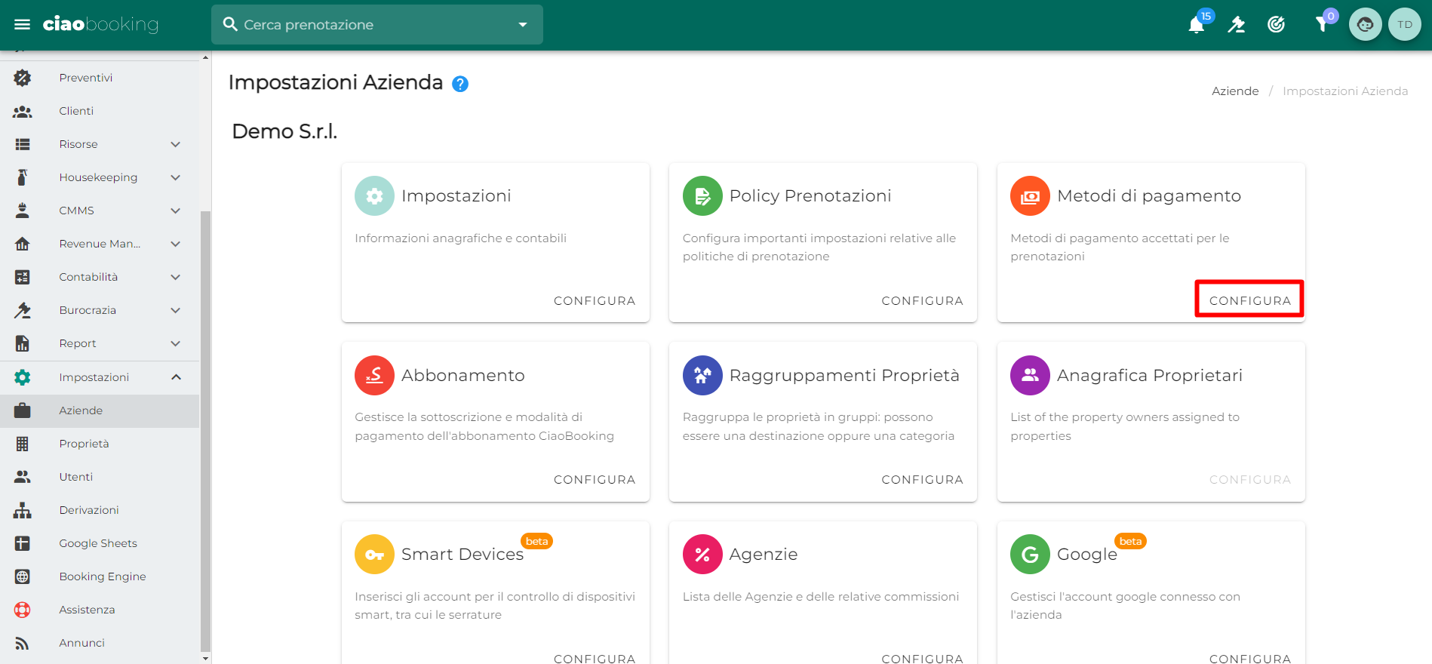The height and width of the screenshot is (664, 1432).
Task: Click the Clienti people icon
Action: (x=23, y=111)
